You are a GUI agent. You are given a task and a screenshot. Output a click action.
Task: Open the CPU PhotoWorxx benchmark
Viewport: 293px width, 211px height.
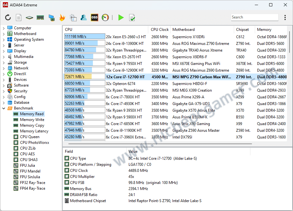[34, 143]
